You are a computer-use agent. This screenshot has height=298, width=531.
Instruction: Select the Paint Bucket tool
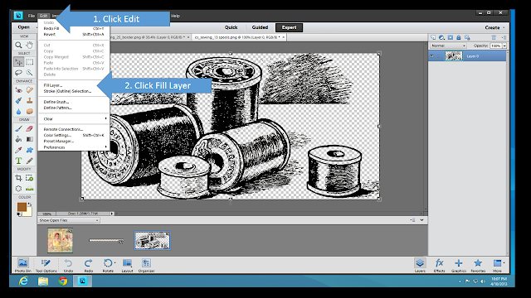click(x=18, y=139)
